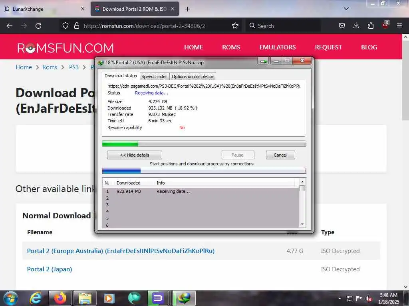
Task: Launch Internet Explorer from taskbar
Action: pyautogui.click(x=36, y=298)
